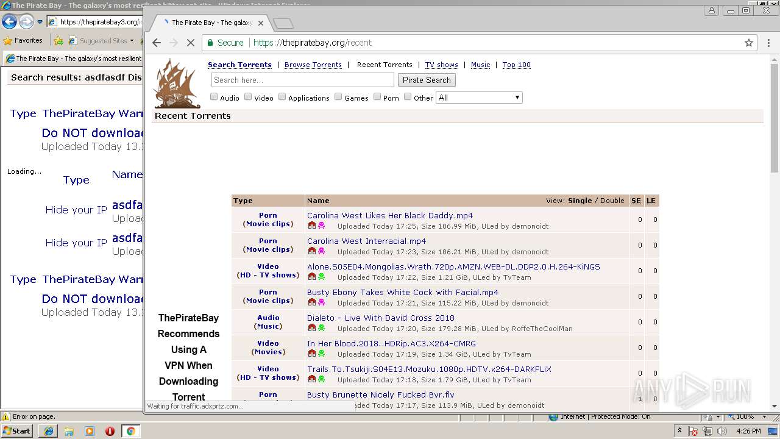Select the IE Pirate Bay tab
Screen dimensions: 780x439
coord(73,59)
